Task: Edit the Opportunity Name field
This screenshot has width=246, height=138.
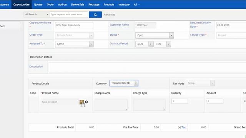Action: [x=74, y=25]
